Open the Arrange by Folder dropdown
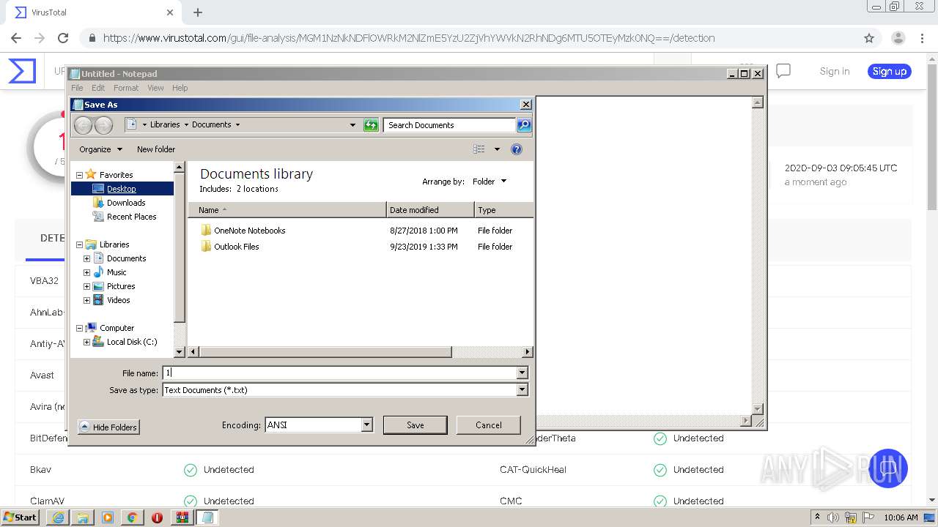 [490, 182]
